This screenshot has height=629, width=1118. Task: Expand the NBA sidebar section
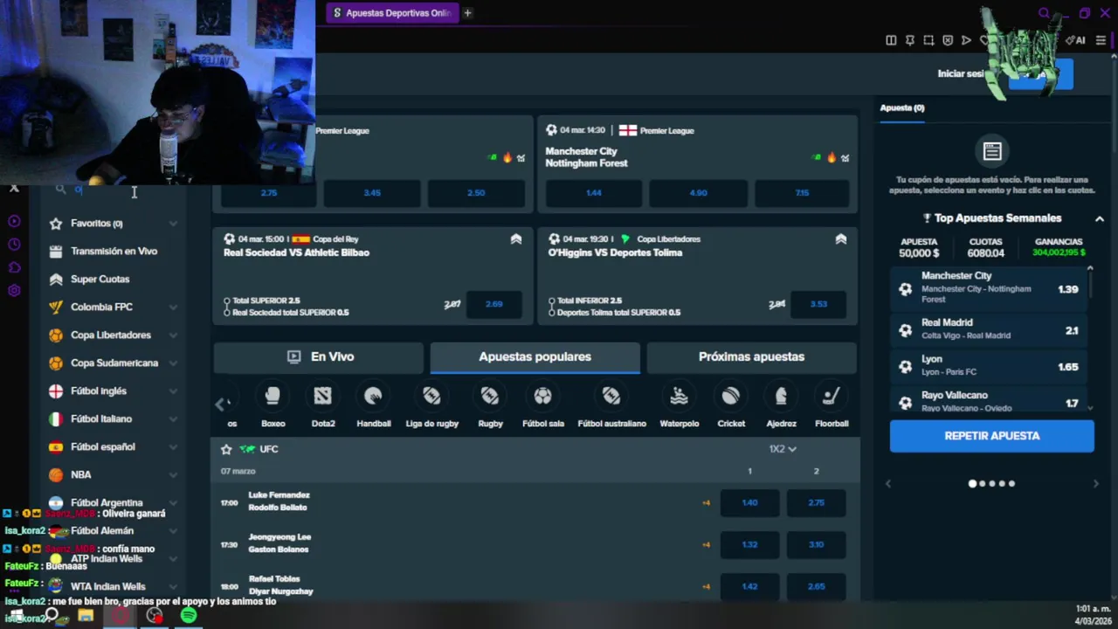(x=173, y=475)
